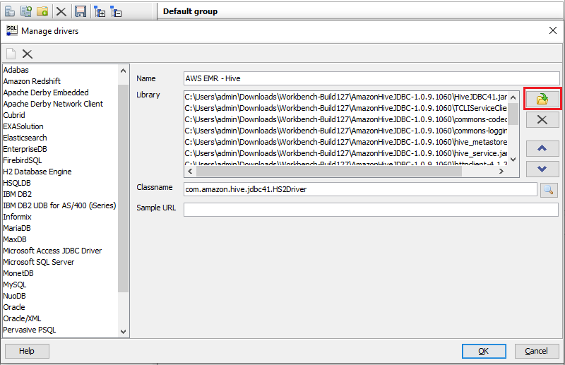Select the TCLIServiceClient library entry
The height and width of the screenshot is (365, 565).
pyautogui.click(x=346, y=108)
